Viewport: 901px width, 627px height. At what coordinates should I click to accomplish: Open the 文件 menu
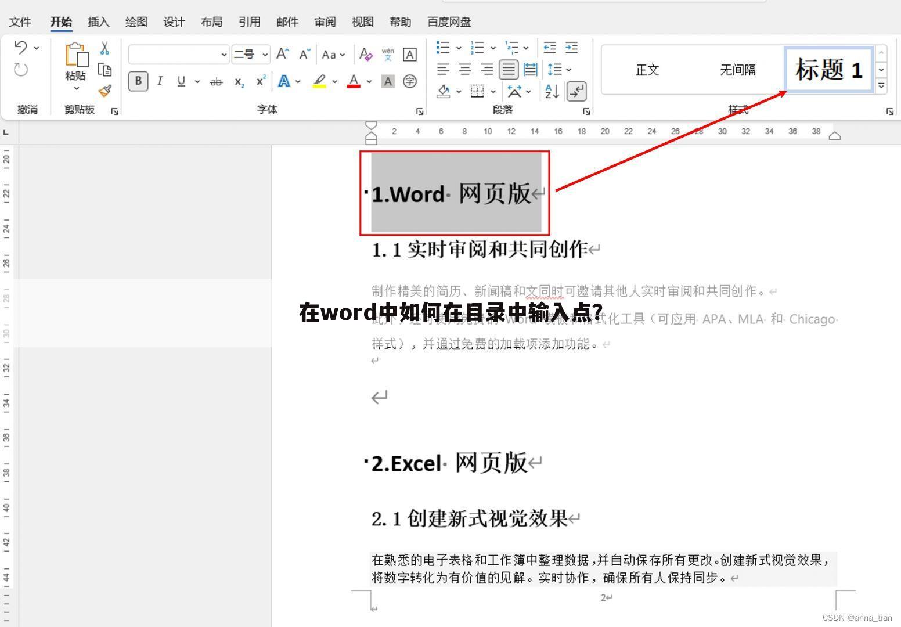pos(20,22)
